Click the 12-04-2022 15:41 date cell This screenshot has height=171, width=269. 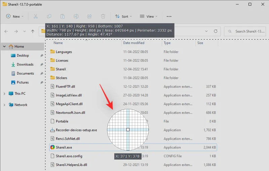tap(136, 69)
